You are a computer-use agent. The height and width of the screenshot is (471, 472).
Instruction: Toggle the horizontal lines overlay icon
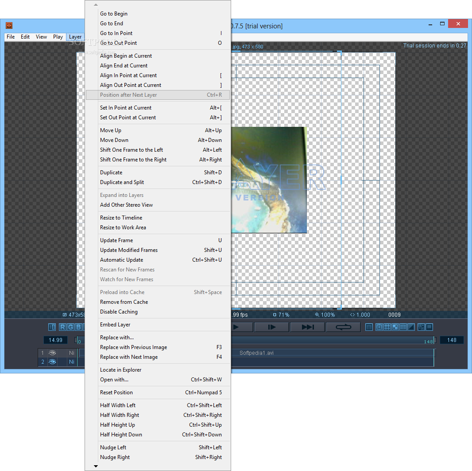pyautogui.click(x=403, y=327)
